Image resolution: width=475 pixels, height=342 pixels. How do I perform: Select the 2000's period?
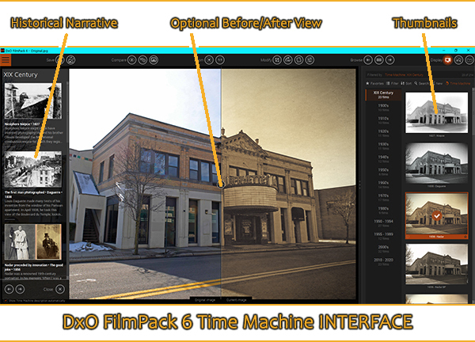(383, 249)
